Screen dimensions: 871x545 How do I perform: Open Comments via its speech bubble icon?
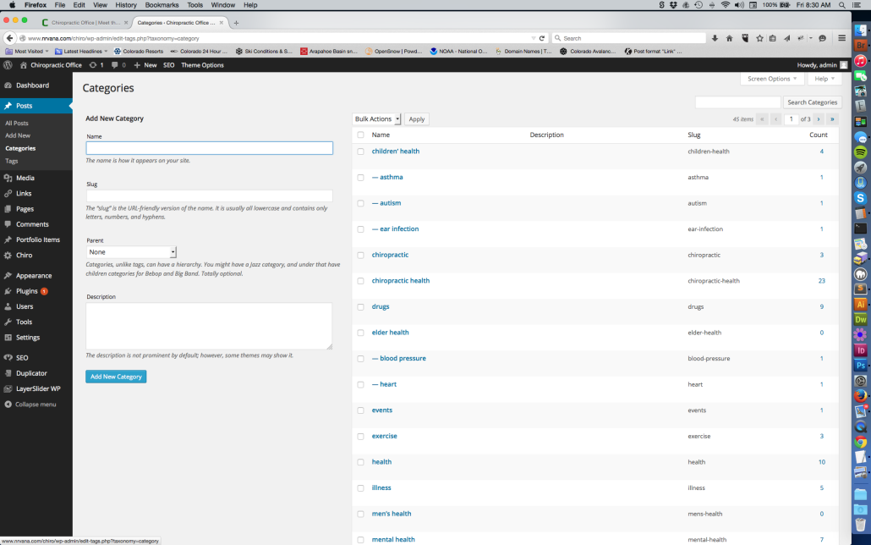(x=8, y=224)
